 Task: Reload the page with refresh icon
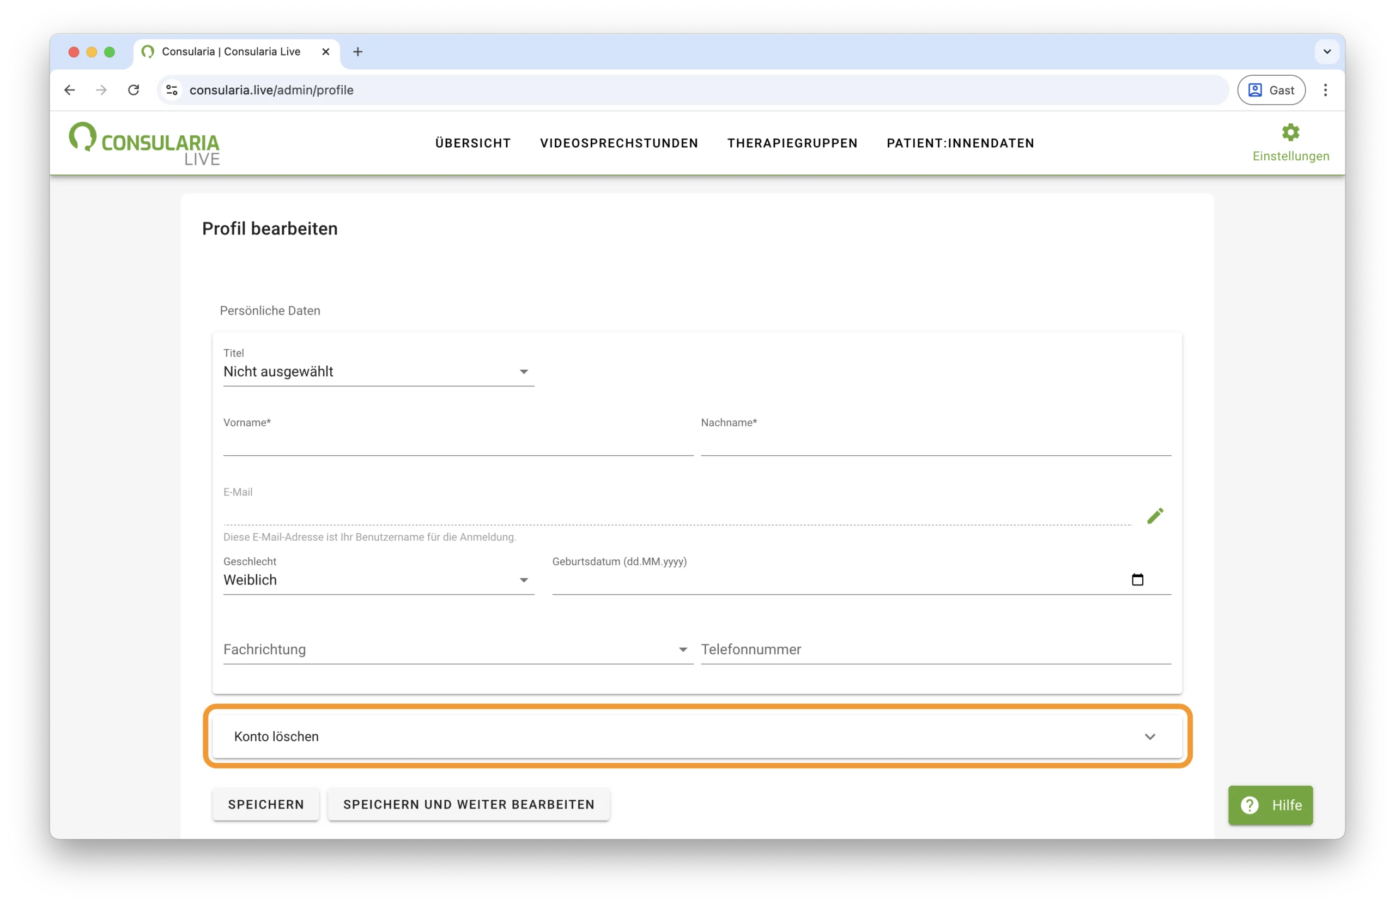[134, 90]
